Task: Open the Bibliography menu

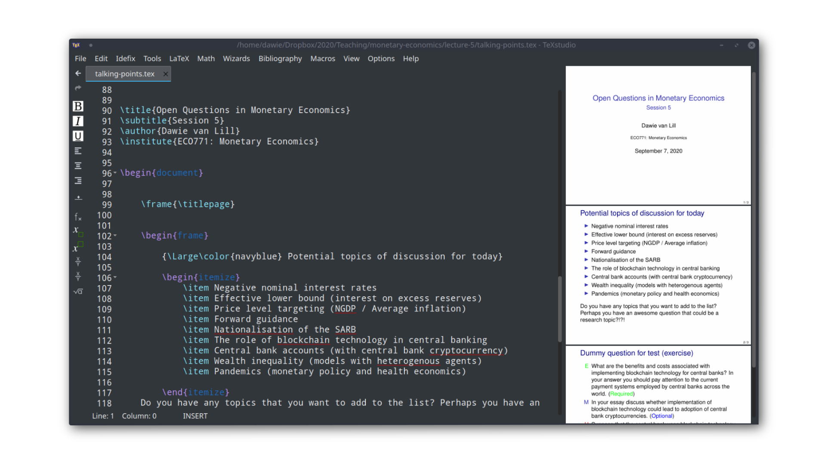Action: point(280,58)
